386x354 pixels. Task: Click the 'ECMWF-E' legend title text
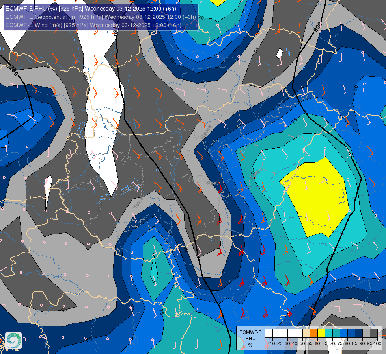coord(250,332)
